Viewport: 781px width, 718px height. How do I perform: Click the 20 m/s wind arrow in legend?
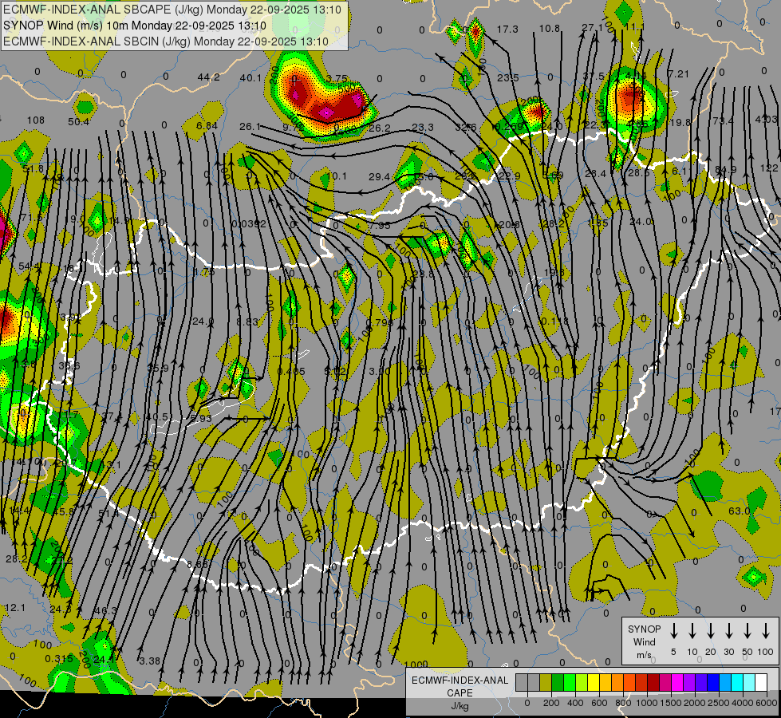(x=711, y=631)
